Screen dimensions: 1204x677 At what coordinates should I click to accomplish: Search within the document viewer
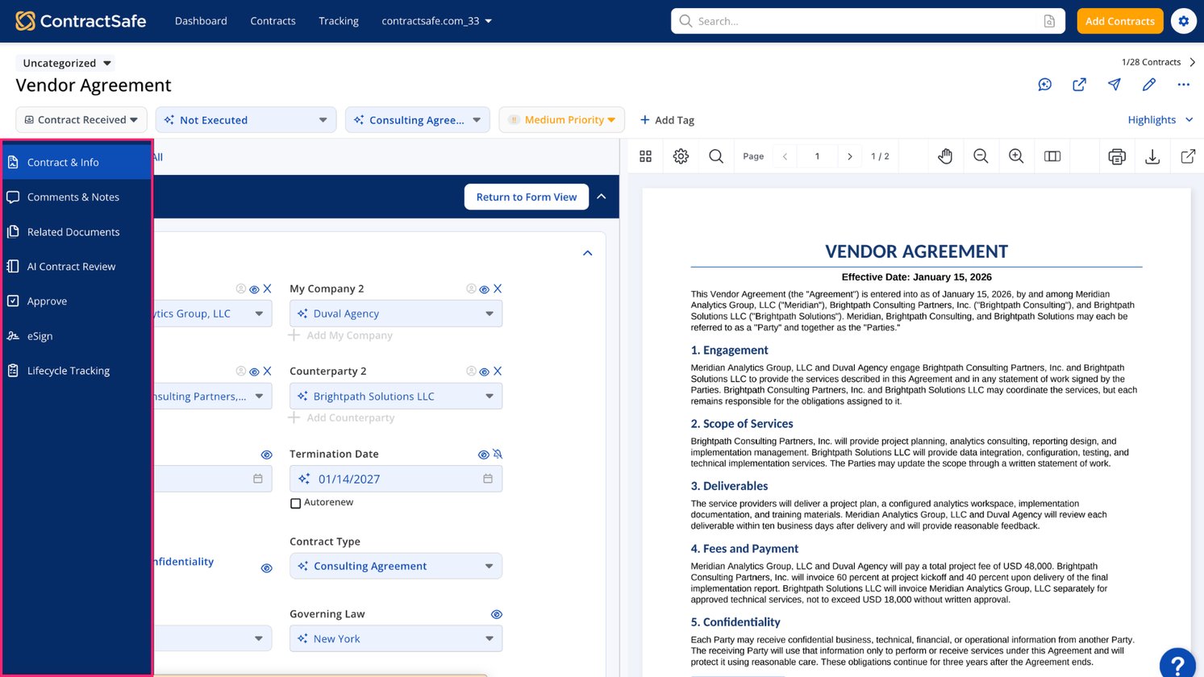tap(716, 156)
